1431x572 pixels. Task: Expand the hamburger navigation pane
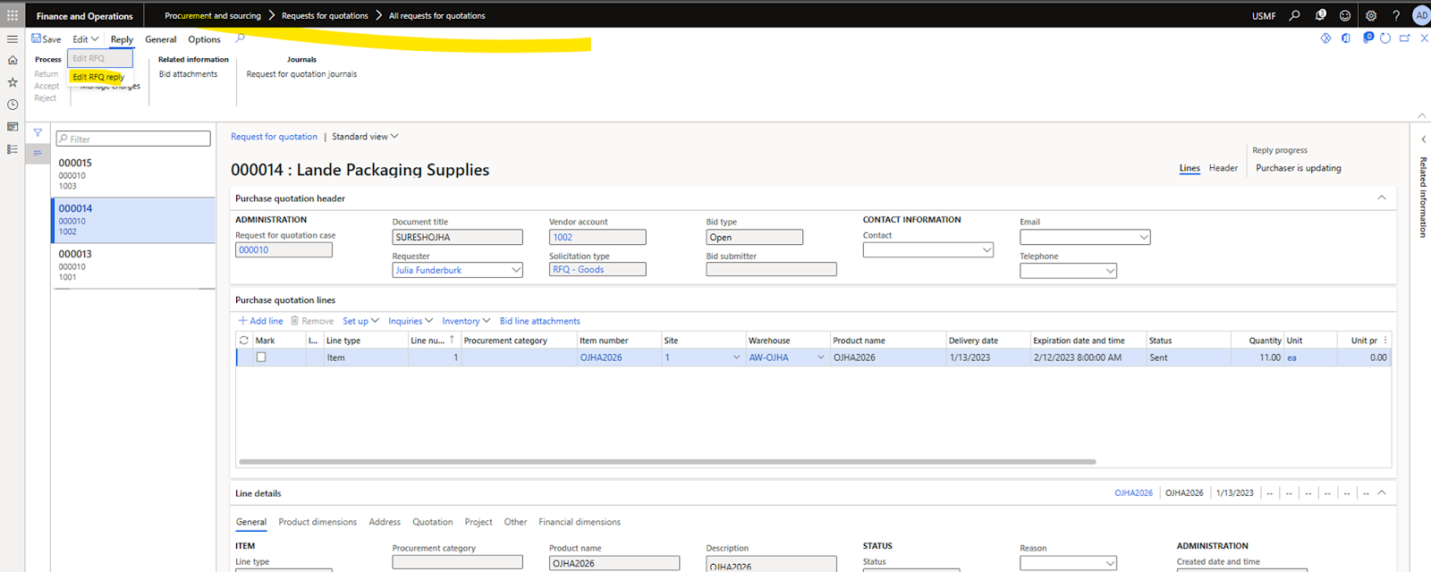pos(13,39)
